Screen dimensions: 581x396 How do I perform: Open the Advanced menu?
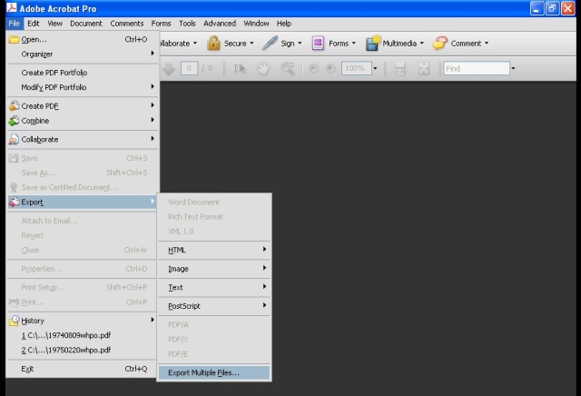[x=220, y=24]
